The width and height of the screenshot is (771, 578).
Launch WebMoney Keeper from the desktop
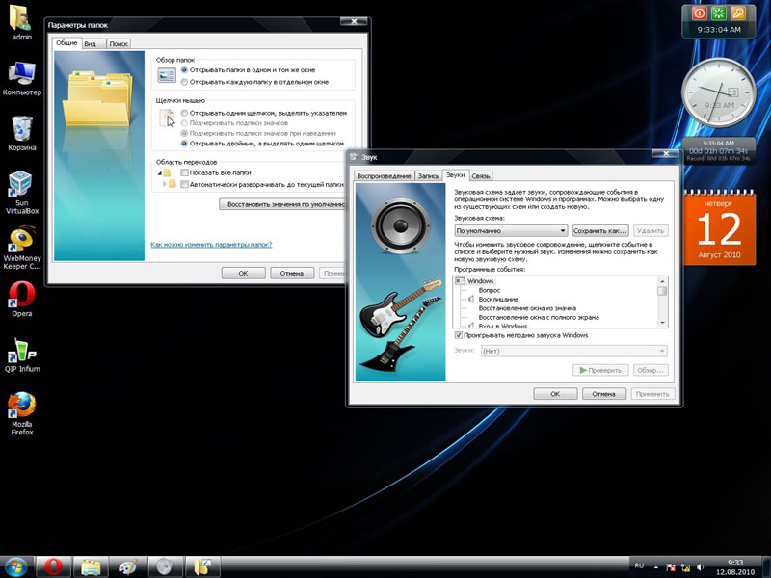(x=21, y=249)
